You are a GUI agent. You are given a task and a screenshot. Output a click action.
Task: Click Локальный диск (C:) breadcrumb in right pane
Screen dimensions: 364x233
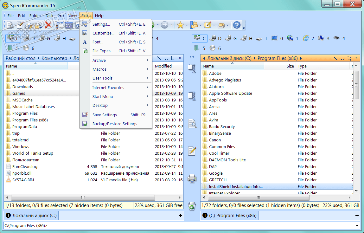pos(229,58)
